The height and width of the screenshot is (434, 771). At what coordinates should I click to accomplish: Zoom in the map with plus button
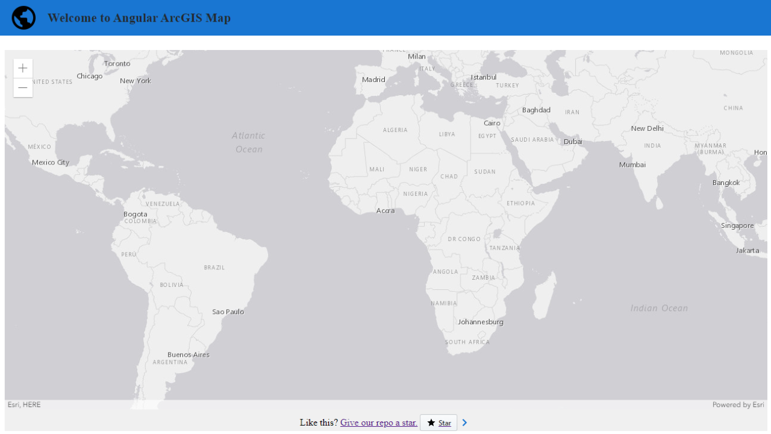click(23, 68)
